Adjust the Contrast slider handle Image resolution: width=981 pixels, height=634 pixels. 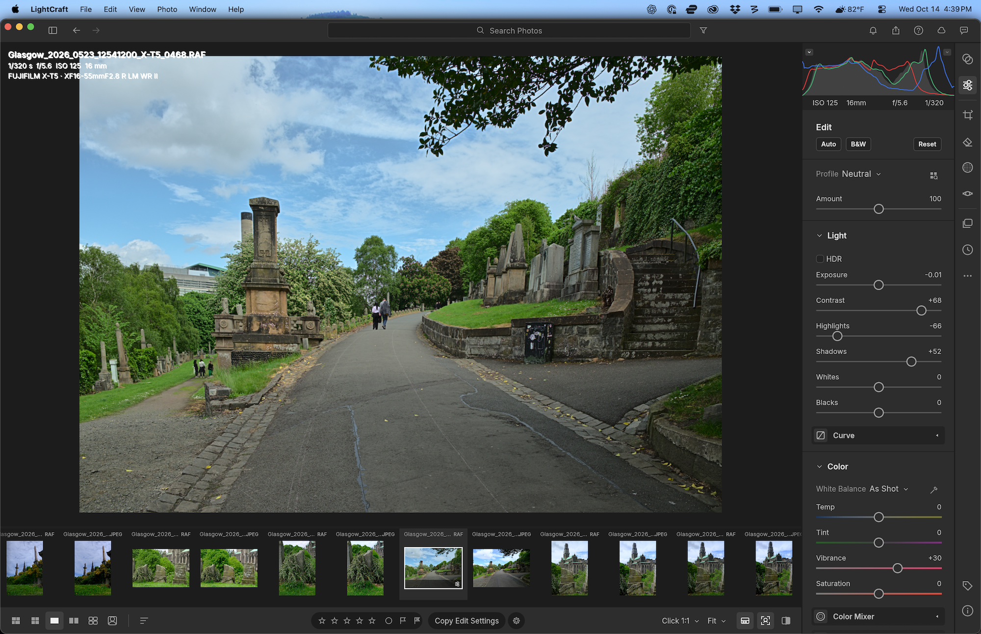(x=921, y=311)
